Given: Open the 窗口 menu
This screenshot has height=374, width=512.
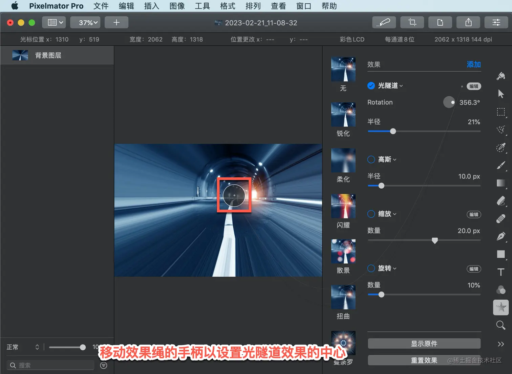Looking at the screenshot, I should point(304,6).
